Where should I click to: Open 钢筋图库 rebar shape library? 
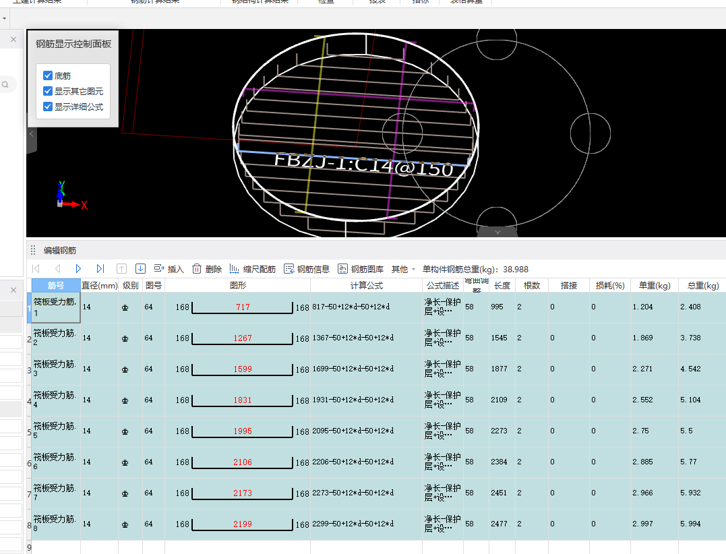pyautogui.click(x=360, y=269)
